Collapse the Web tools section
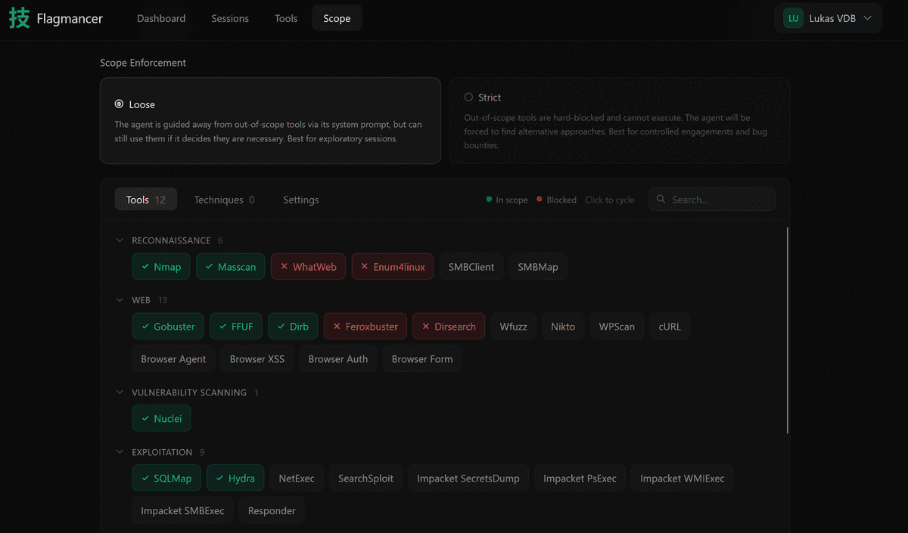This screenshot has height=533, width=908. pos(119,300)
